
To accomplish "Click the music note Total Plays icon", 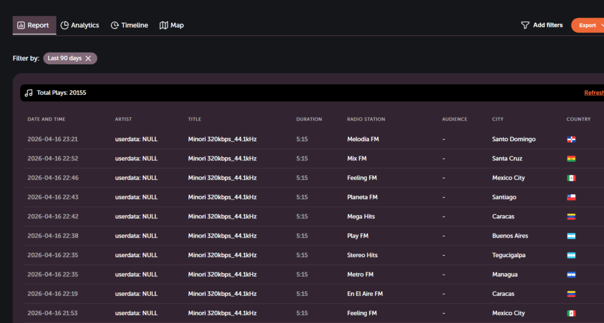I will (29, 93).
